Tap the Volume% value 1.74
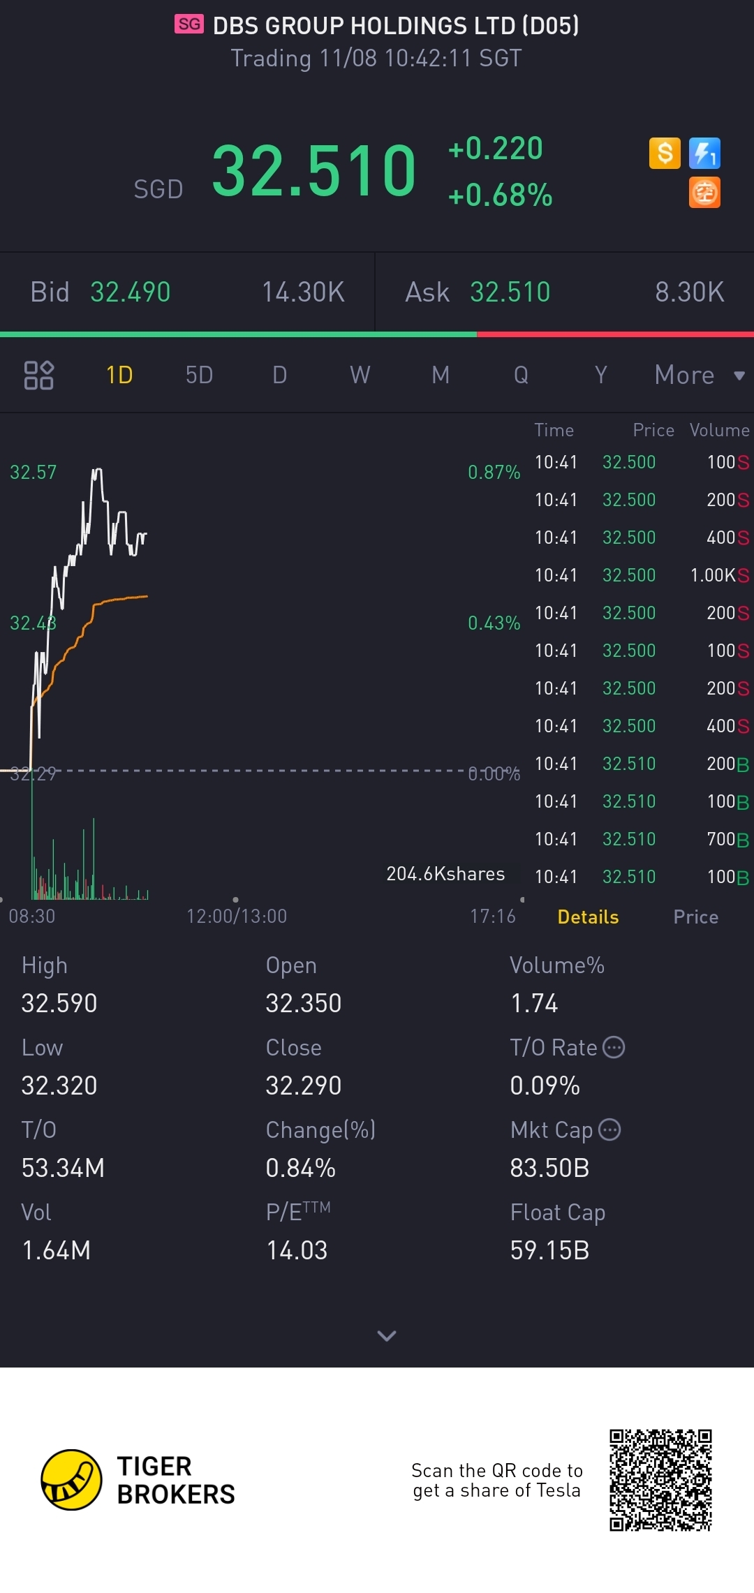Screen dimensions: 754x1593 coord(534,1003)
